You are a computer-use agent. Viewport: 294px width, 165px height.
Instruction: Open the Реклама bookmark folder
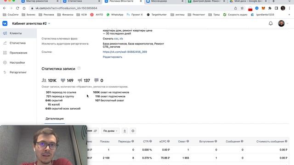coord(46,15)
